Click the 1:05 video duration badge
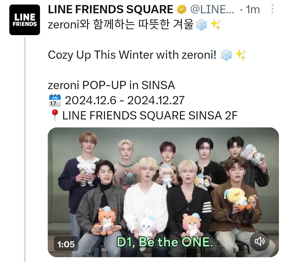This screenshot has height=262, width=288. tap(66, 244)
